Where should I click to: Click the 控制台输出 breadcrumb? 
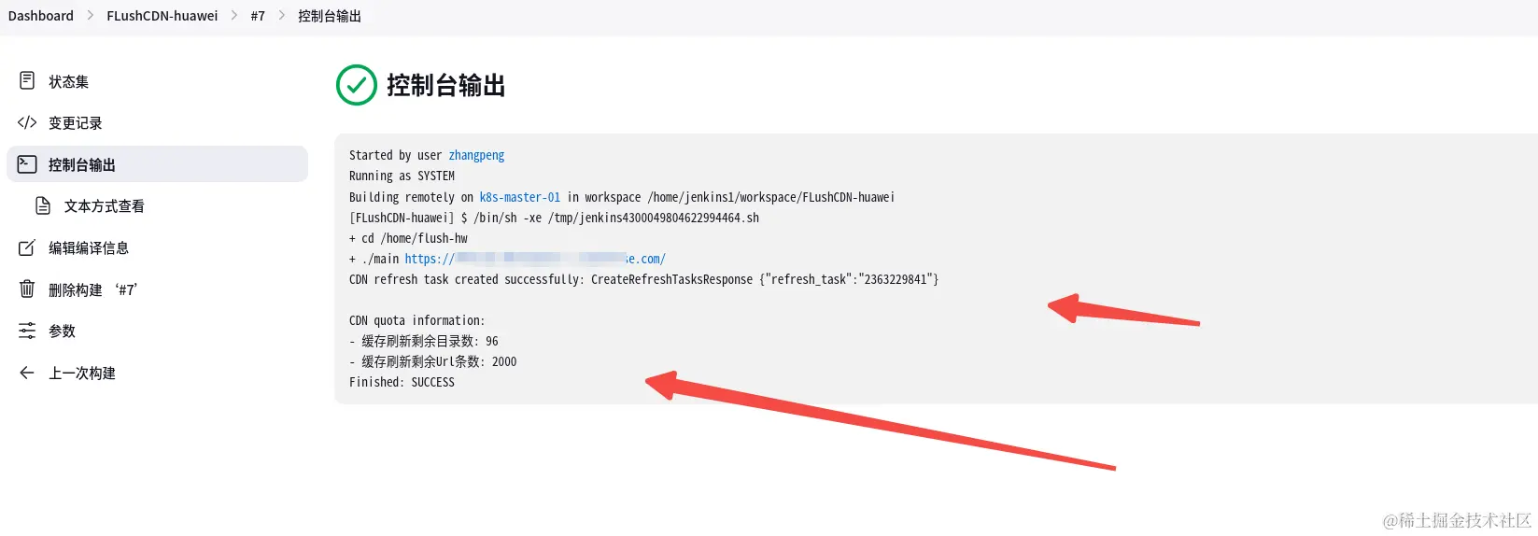(330, 16)
